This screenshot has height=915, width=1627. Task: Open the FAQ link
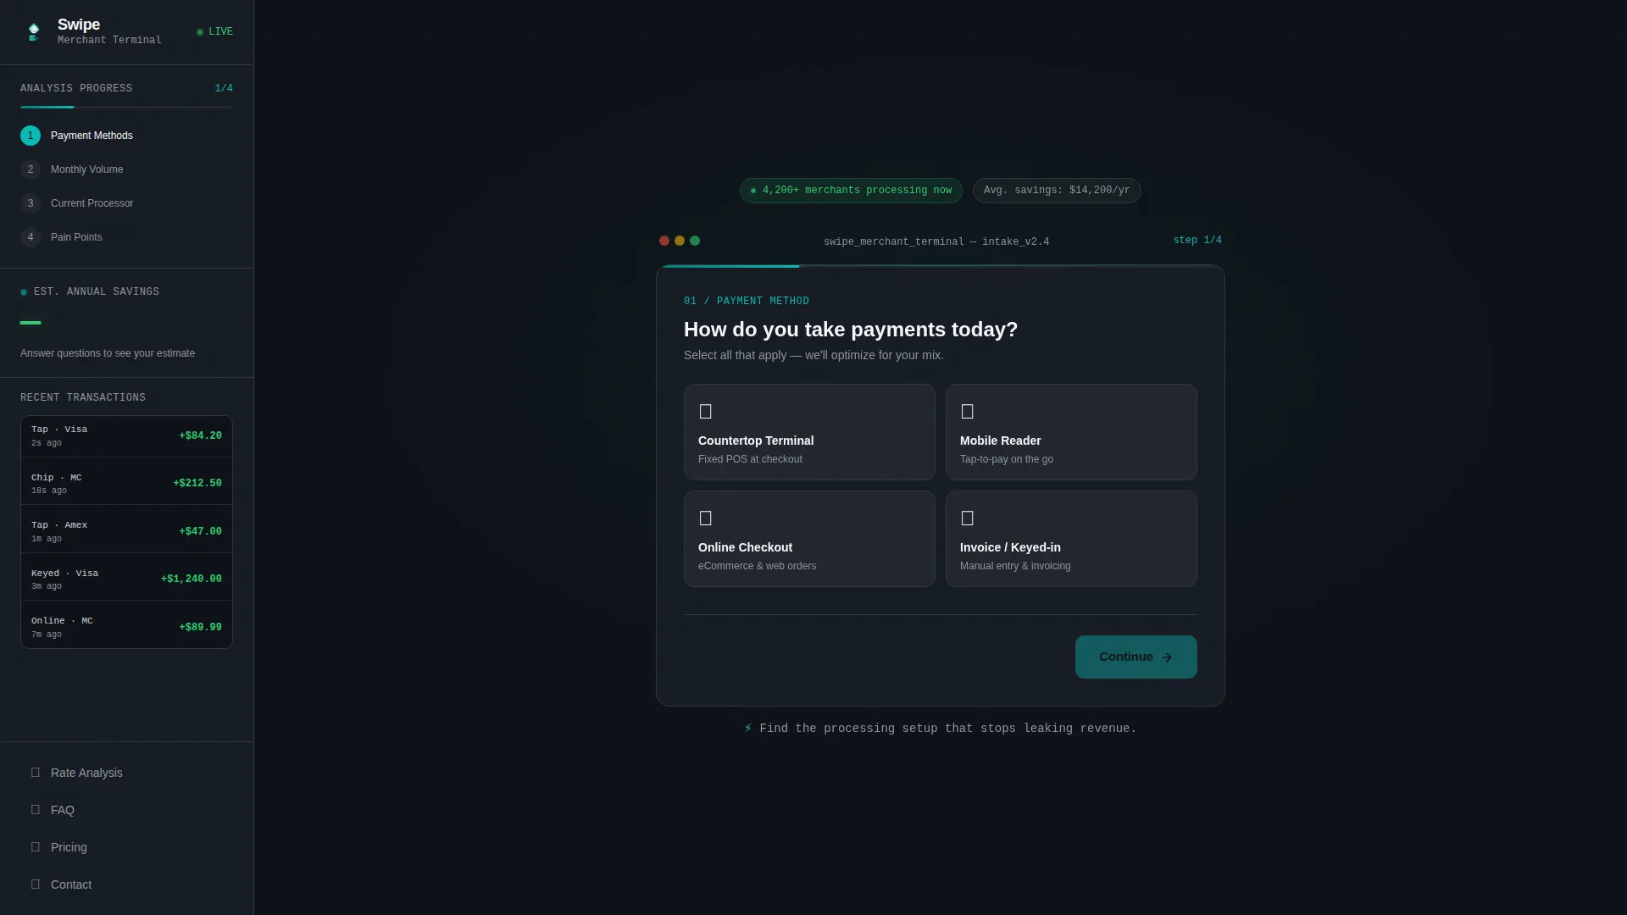[126, 810]
